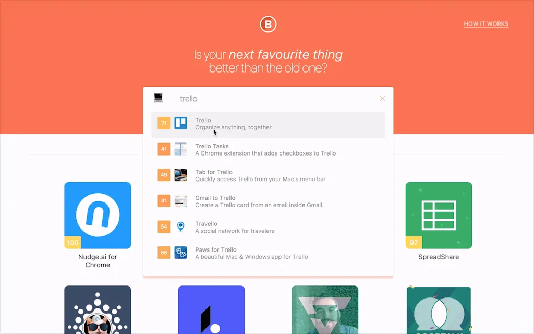534x334 pixels.
Task: Click score badge 71 next to Trello
Action: (x=164, y=123)
